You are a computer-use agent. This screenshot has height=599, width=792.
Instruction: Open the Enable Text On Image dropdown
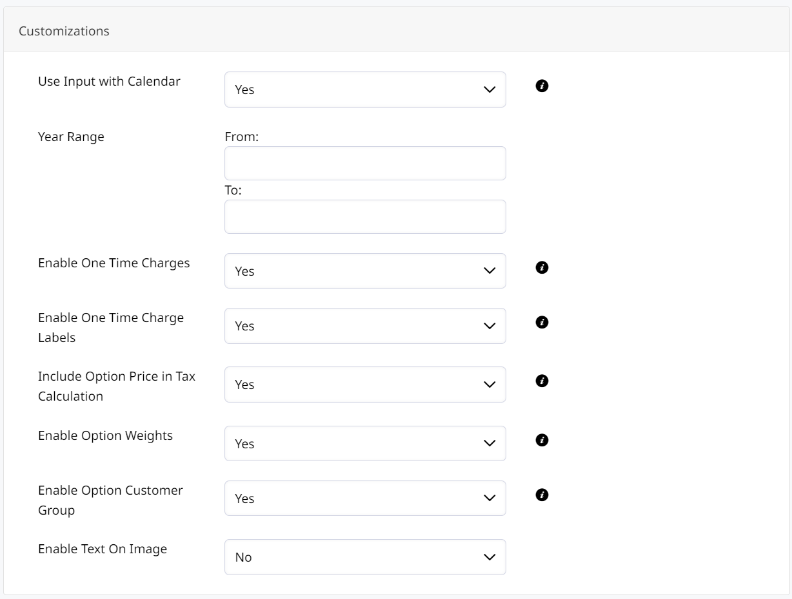[365, 557]
